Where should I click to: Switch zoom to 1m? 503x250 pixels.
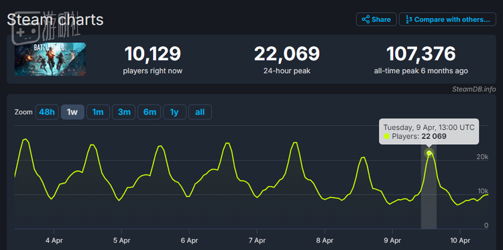pos(98,112)
